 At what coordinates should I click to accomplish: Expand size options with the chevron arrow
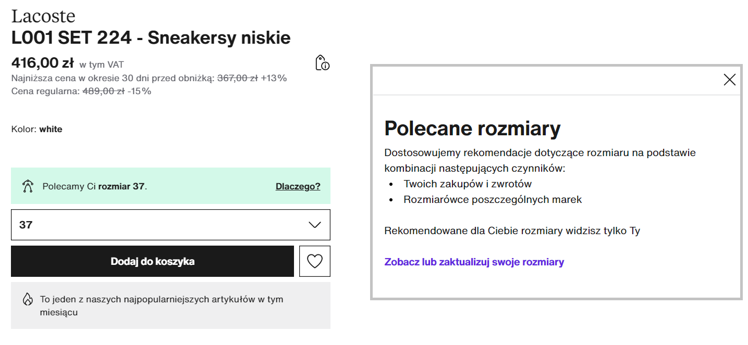(313, 224)
